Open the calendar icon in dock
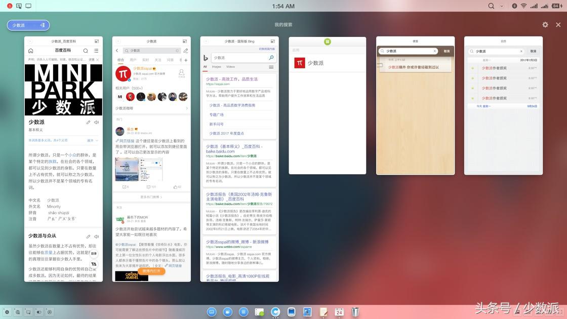567x319 pixels. coord(339,312)
